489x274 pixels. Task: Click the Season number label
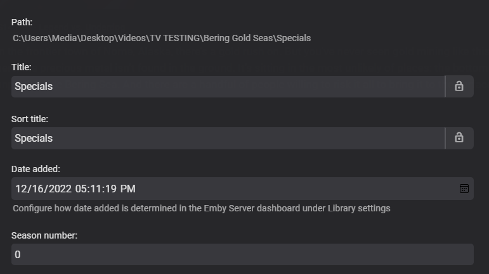click(44, 235)
